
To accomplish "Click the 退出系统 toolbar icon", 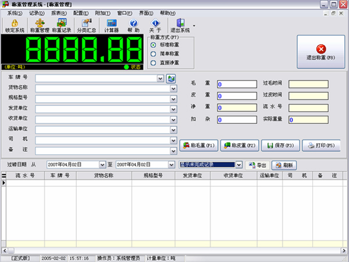I will (180, 25).
